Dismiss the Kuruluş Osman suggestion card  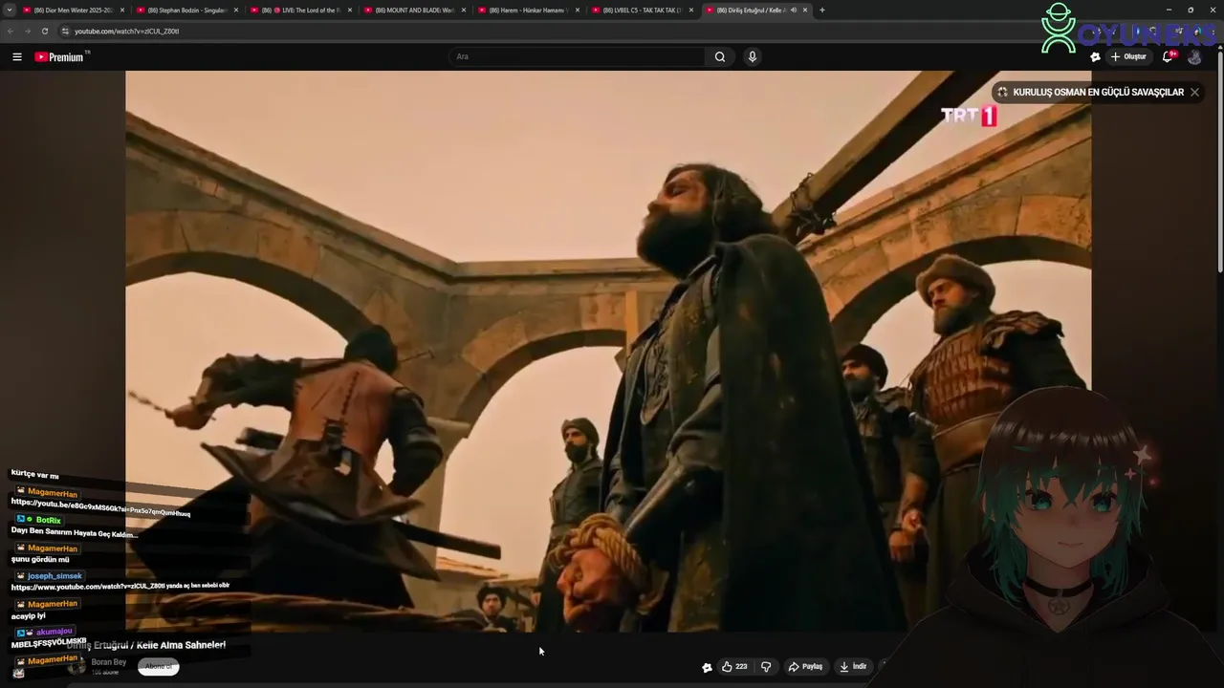(x=1194, y=93)
